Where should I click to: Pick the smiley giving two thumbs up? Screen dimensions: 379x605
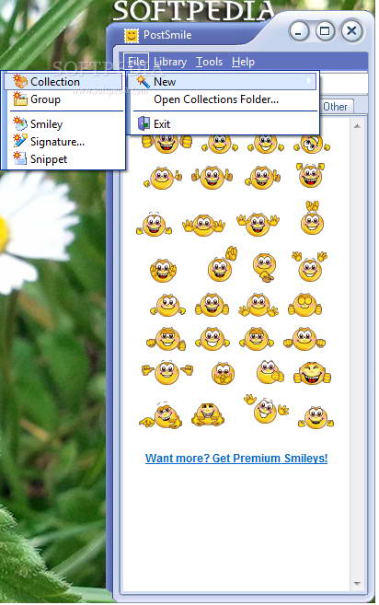click(x=212, y=177)
